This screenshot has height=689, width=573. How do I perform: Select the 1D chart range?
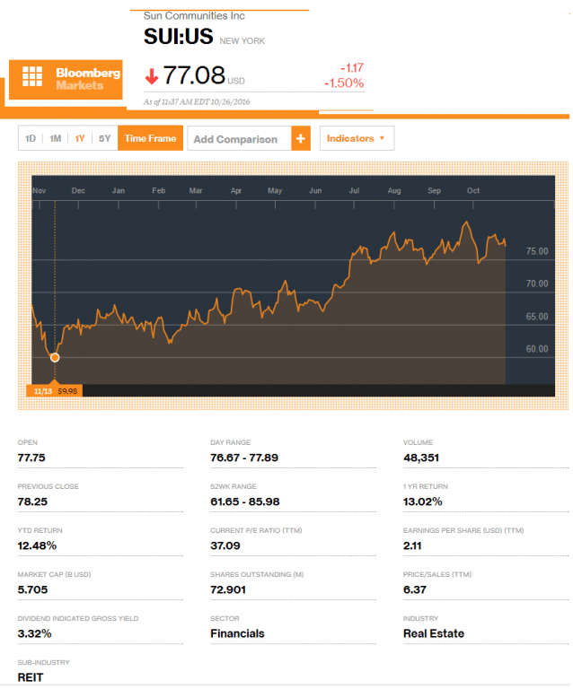[31, 139]
